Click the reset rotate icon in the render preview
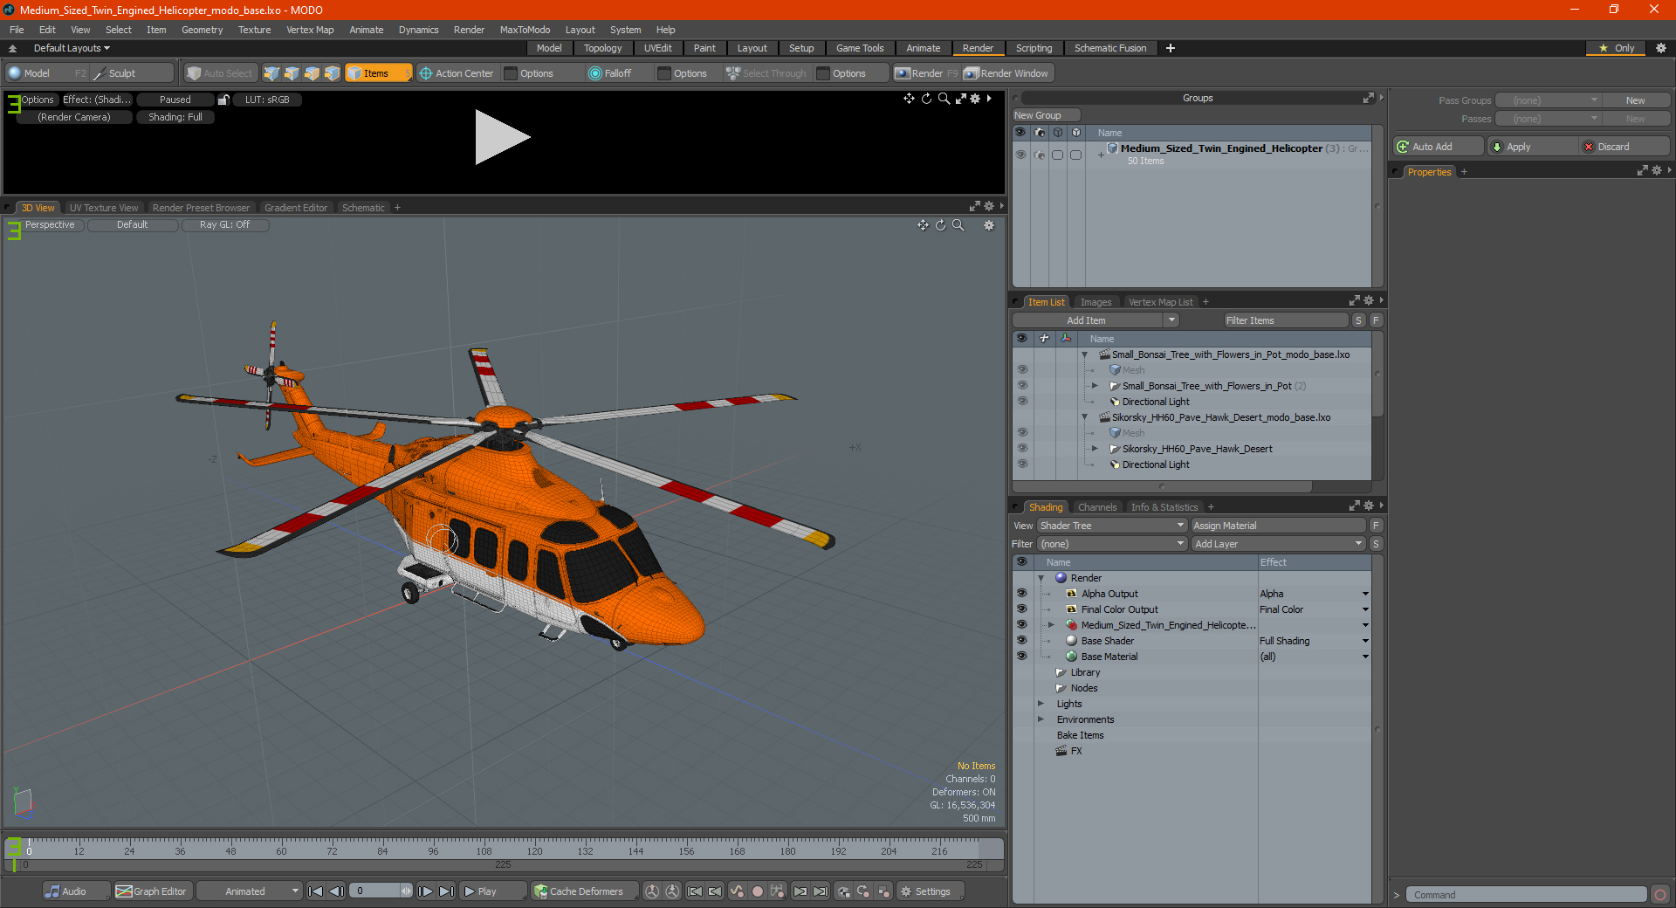This screenshot has width=1676, height=908. 926,99
